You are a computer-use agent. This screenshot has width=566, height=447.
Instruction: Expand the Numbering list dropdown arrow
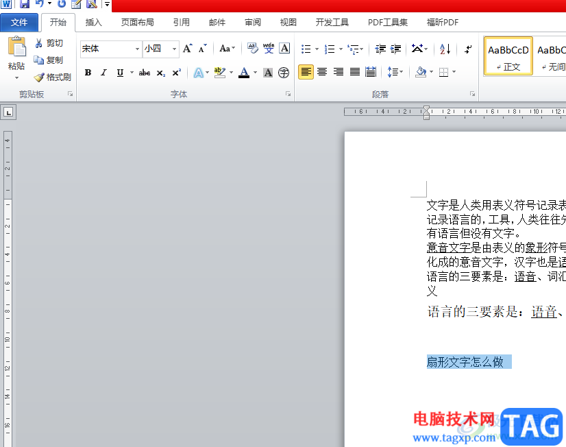[341, 49]
